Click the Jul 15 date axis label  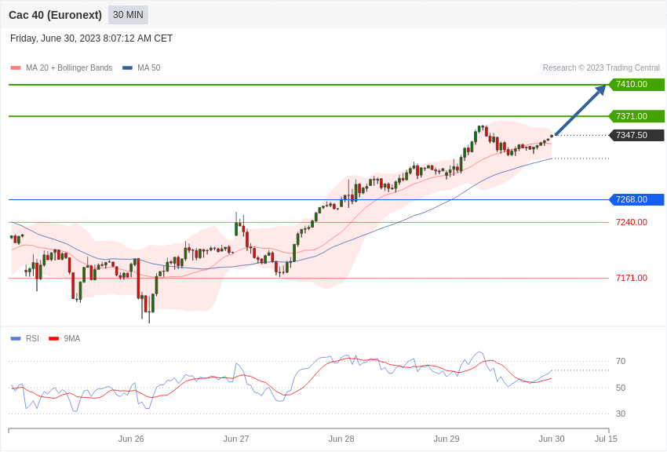606,439
